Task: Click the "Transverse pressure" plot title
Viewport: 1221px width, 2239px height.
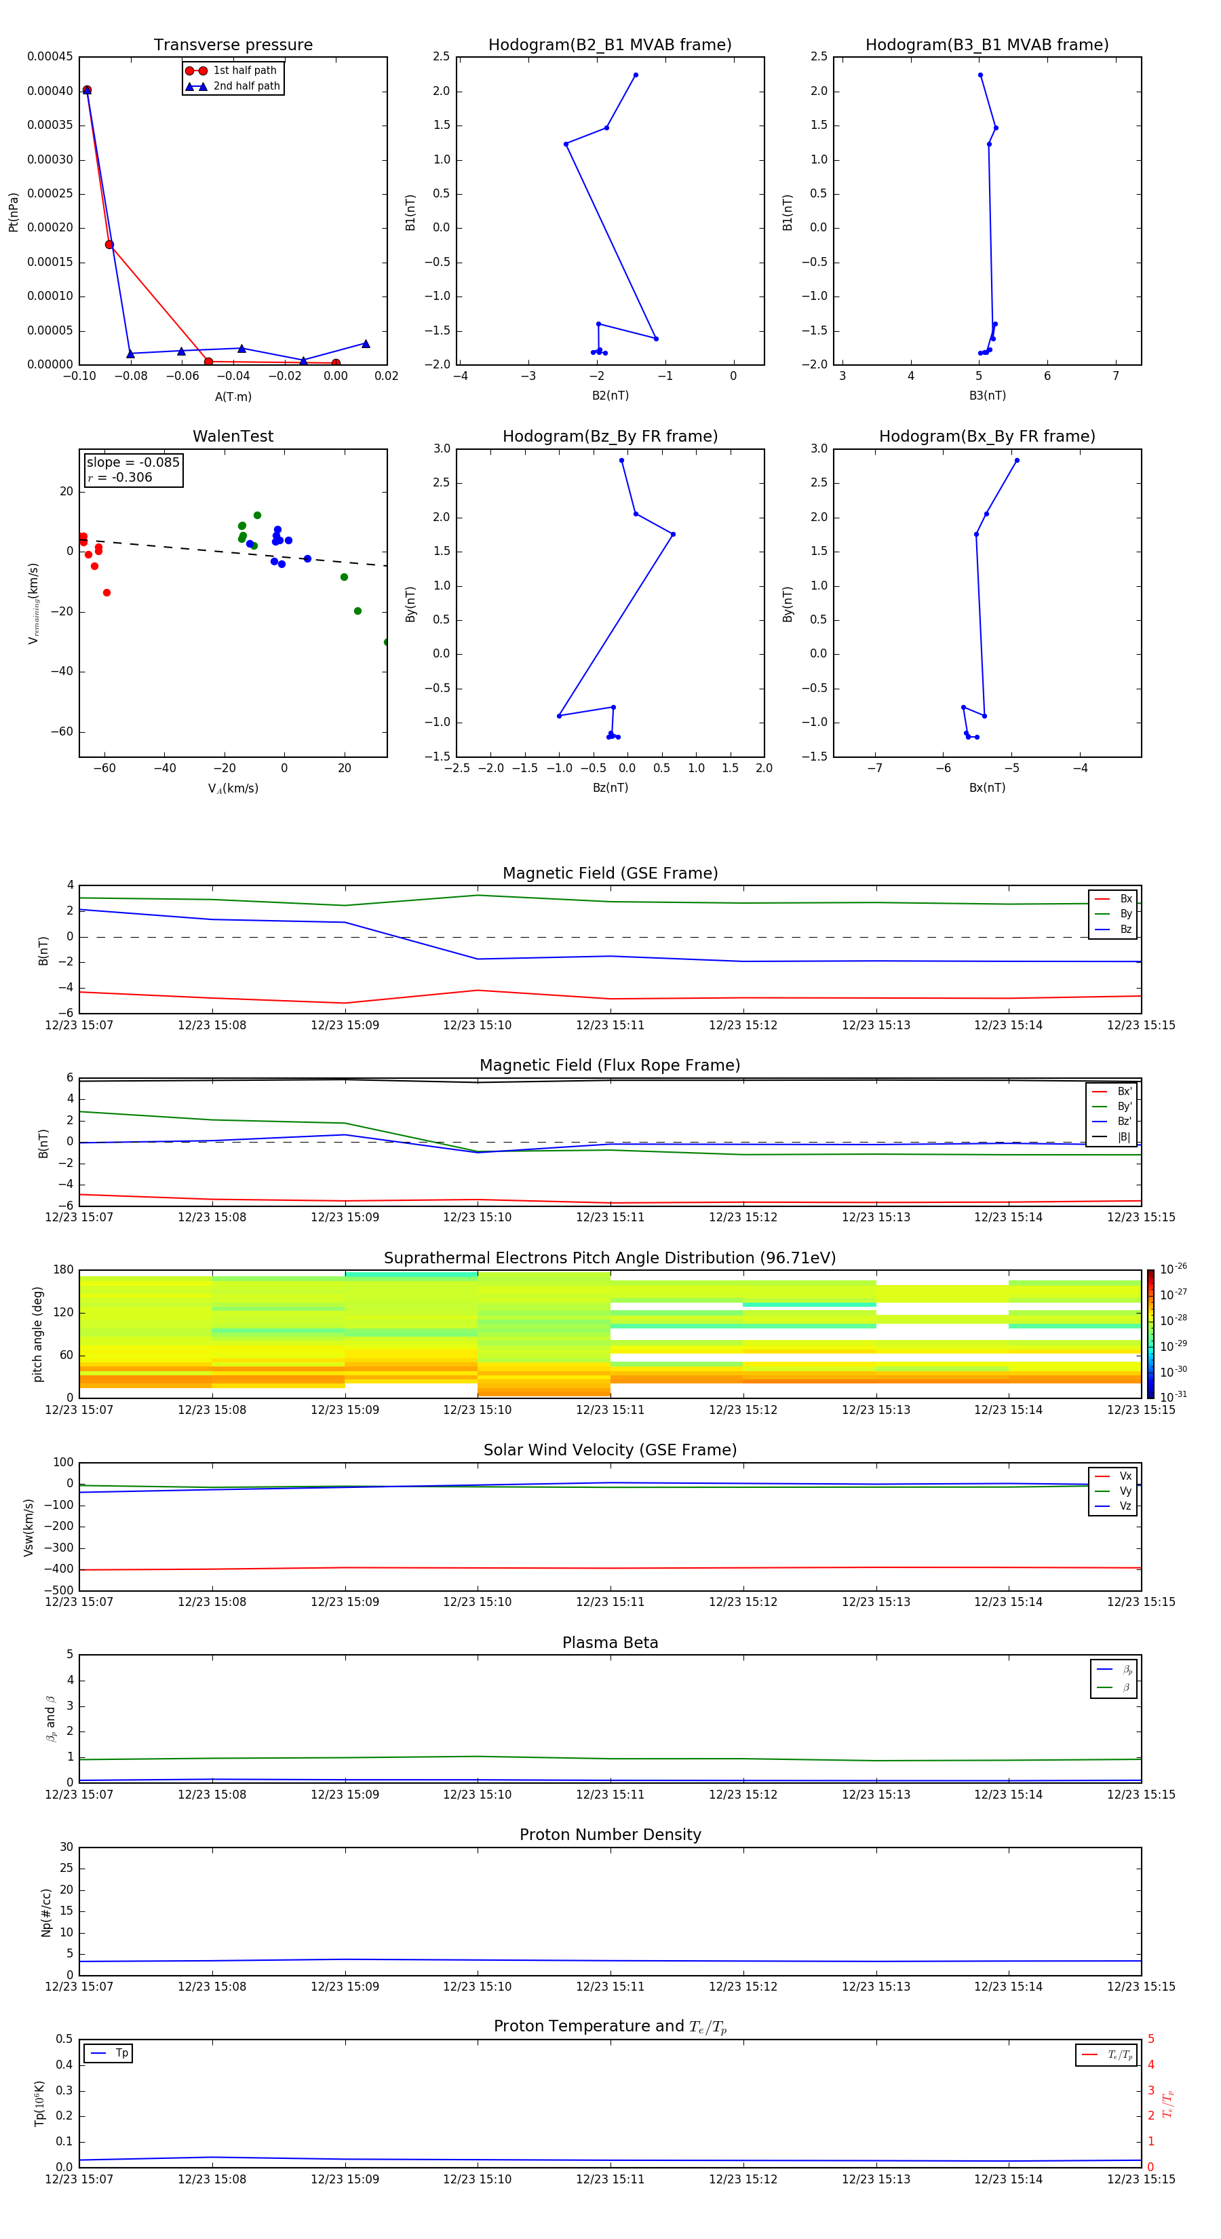Action: (x=233, y=45)
